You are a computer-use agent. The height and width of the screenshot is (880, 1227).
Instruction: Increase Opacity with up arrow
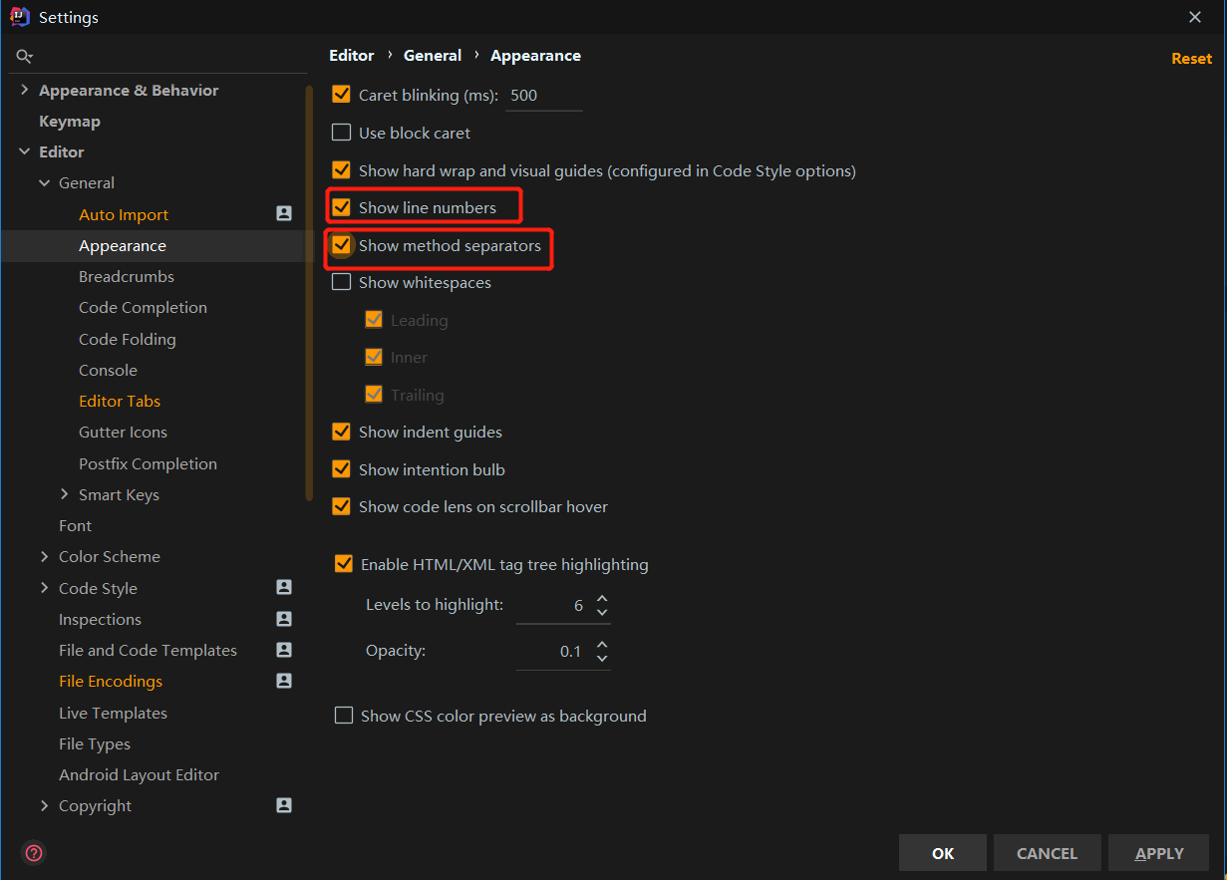(602, 645)
